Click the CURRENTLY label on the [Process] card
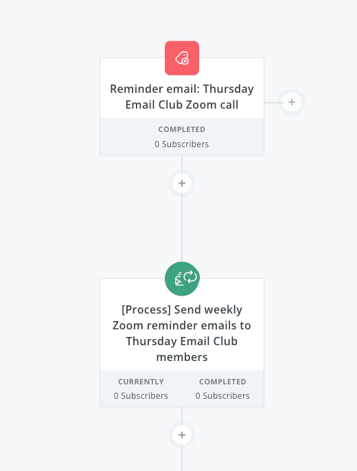Screen dimensions: 357x471 click(x=141, y=382)
